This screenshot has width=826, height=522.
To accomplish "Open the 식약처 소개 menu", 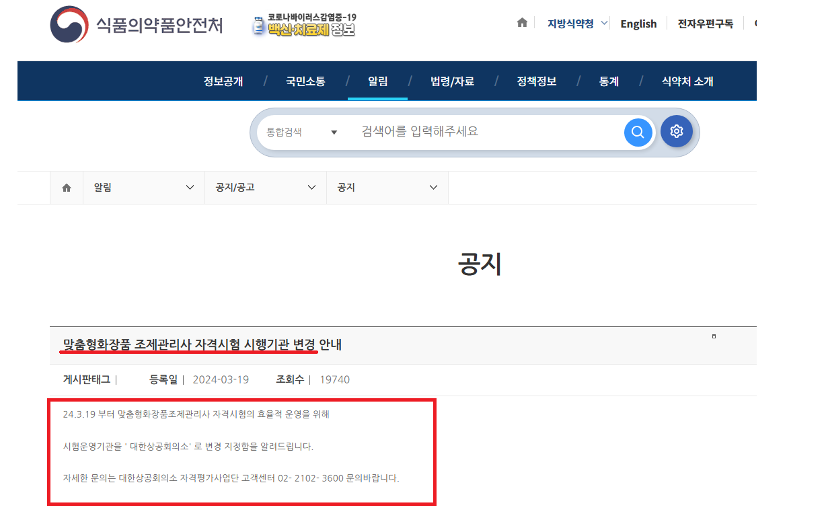I will coord(687,81).
